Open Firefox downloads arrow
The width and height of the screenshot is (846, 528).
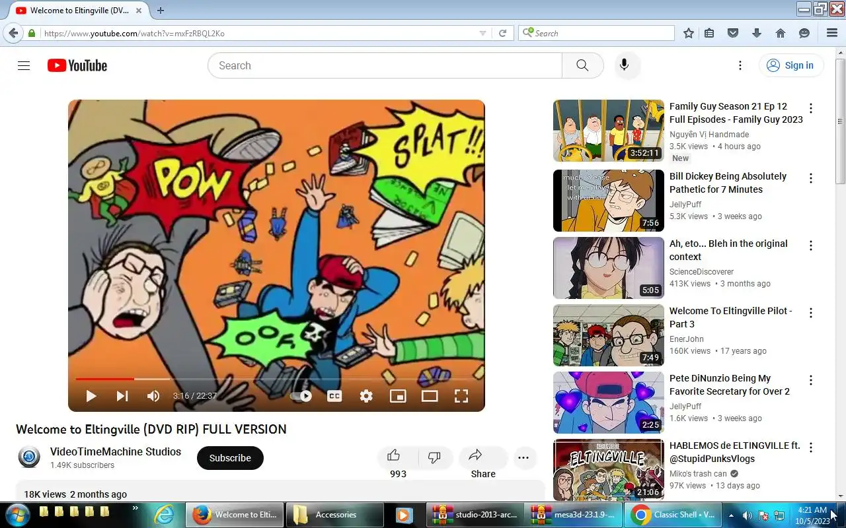pos(757,33)
